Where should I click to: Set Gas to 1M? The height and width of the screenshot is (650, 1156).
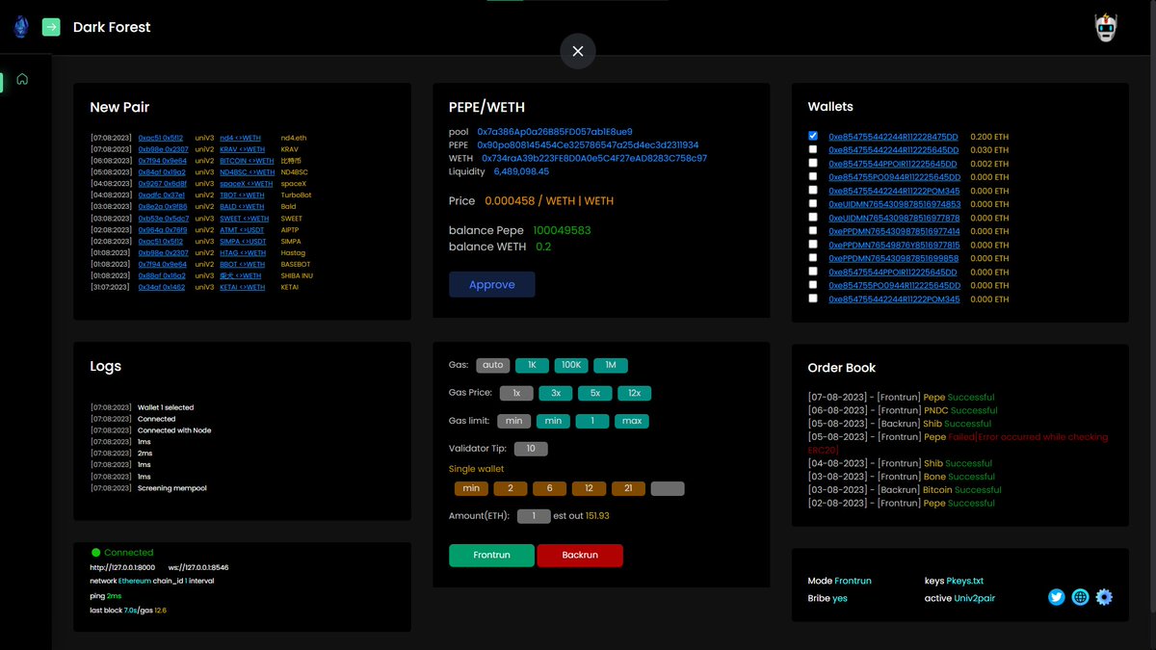coord(611,365)
